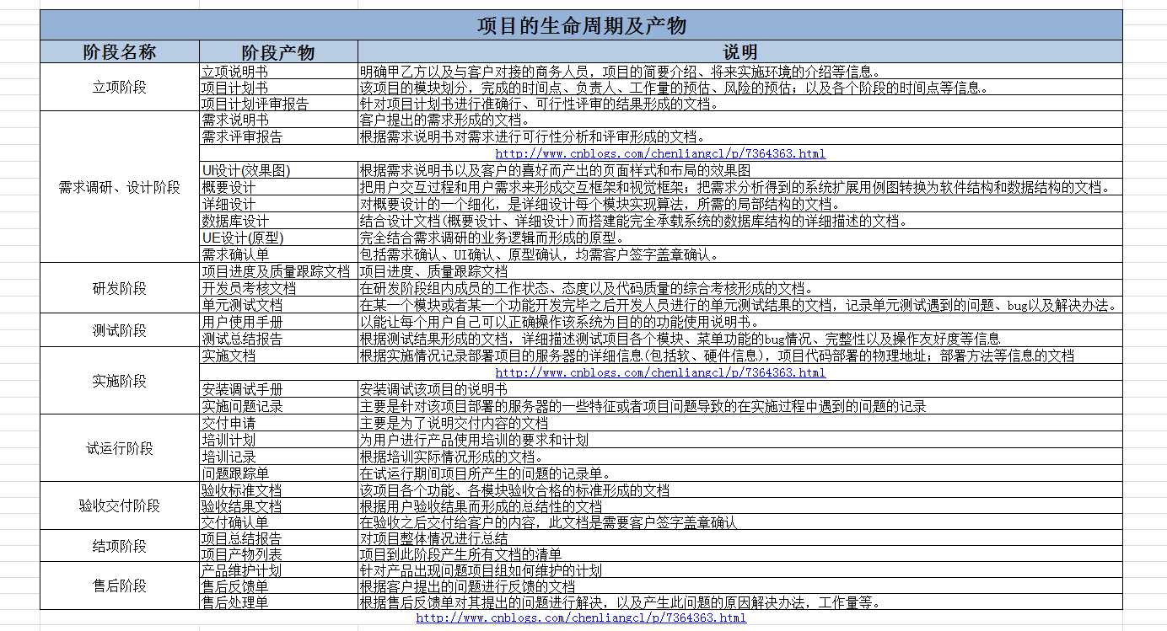Select the 项目计划书 cell
The height and width of the screenshot is (631, 1167).
278,88
